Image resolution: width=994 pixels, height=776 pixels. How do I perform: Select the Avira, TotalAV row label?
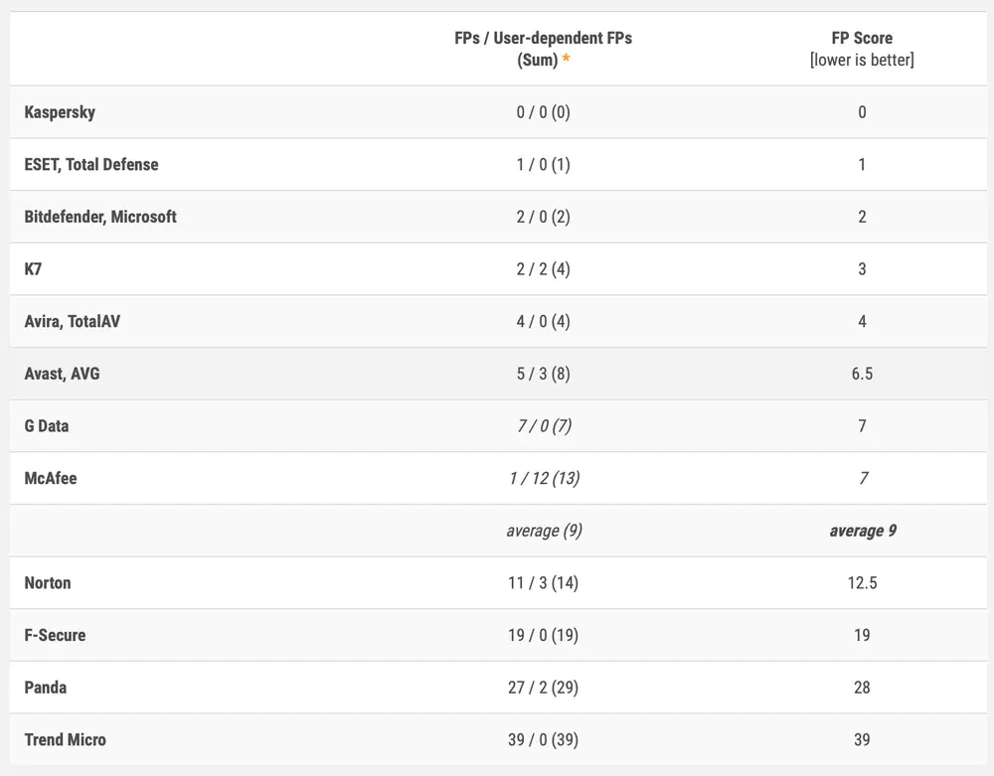[x=73, y=321]
